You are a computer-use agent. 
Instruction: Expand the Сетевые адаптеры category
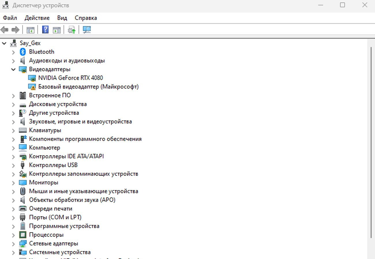point(13,244)
